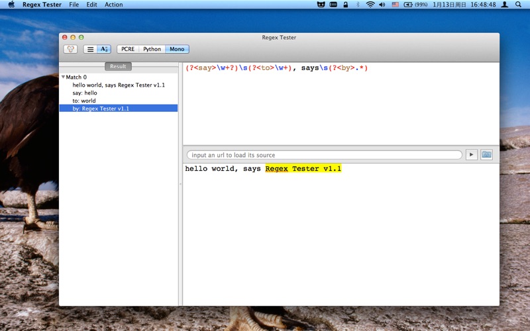Click the padlock menu bar icon
This screenshot has height=331, width=530.
point(345,5)
